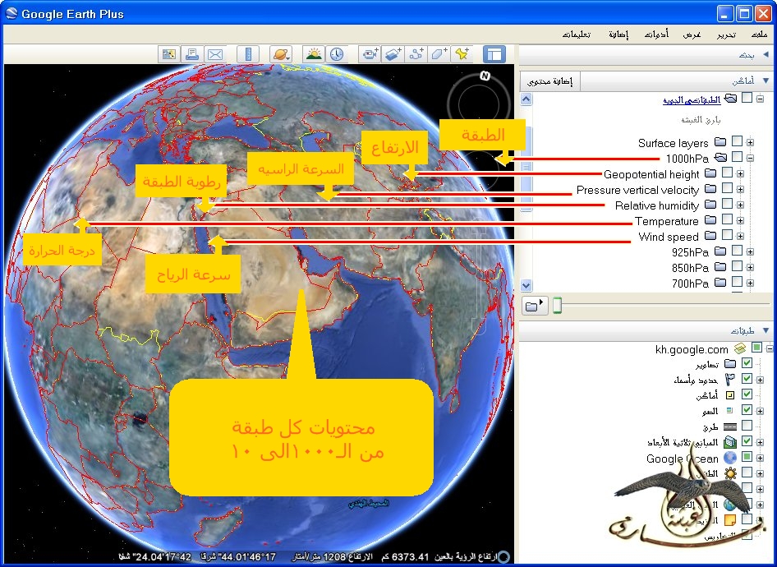Show sunlight across the landscape

pos(314,54)
